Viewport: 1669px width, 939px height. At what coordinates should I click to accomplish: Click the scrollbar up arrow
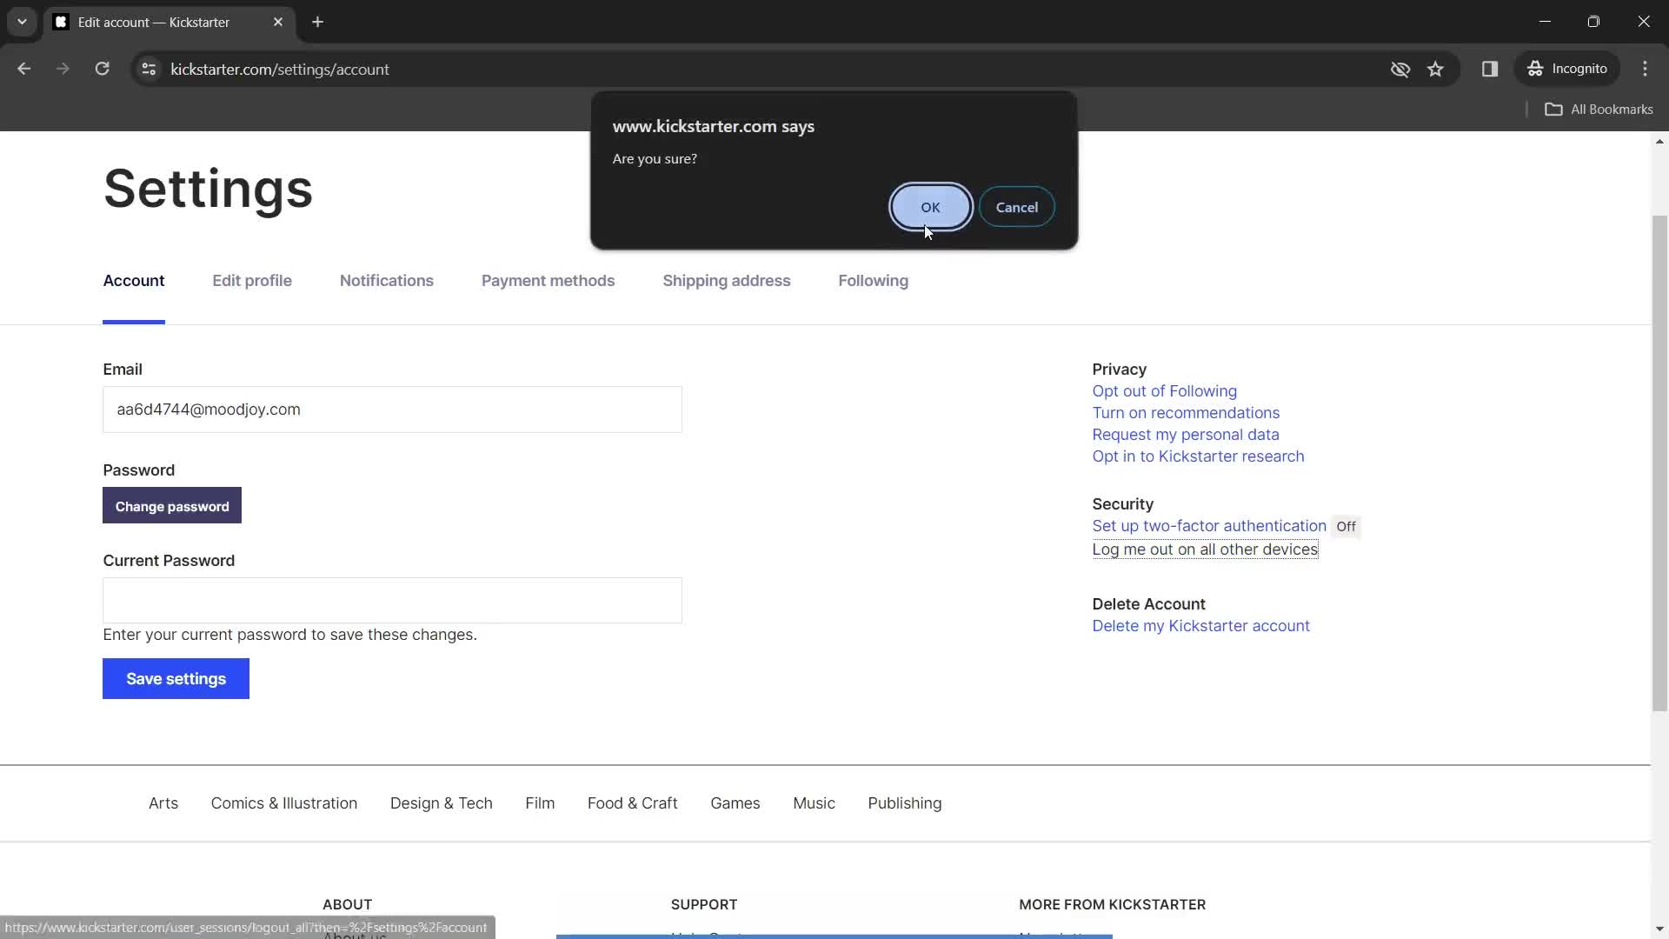(x=1659, y=141)
